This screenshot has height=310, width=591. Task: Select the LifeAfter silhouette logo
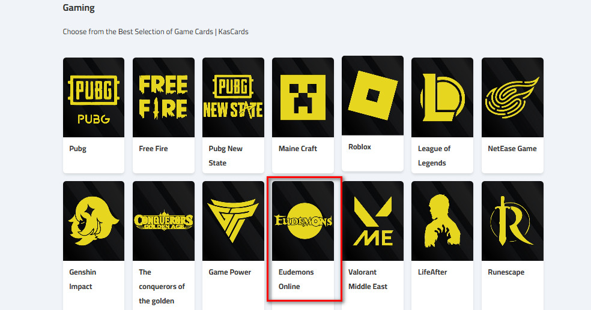442,221
